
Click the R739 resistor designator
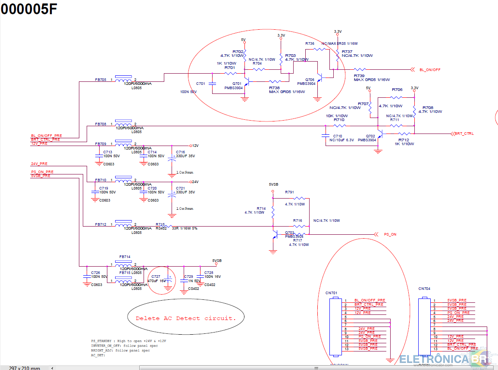click(359, 76)
